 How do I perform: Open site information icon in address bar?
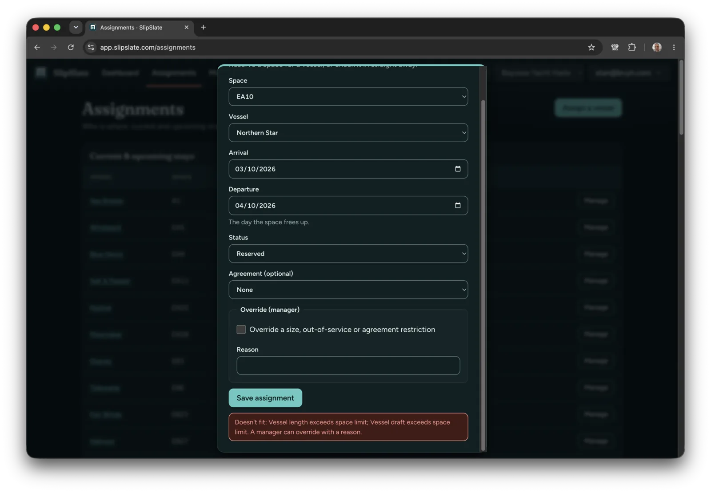[x=91, y=47]
